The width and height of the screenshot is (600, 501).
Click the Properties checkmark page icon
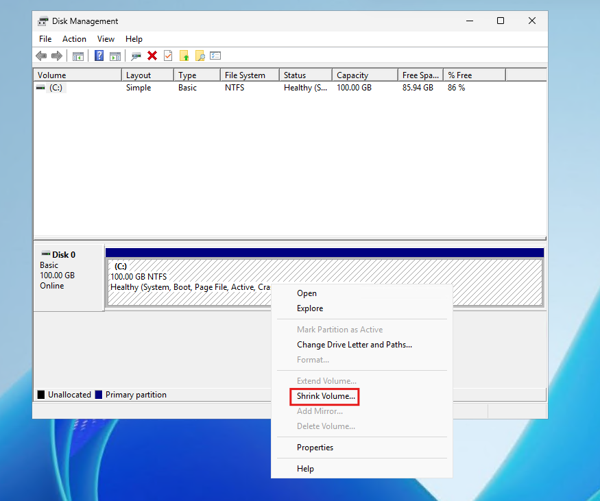tap(168, 56)
